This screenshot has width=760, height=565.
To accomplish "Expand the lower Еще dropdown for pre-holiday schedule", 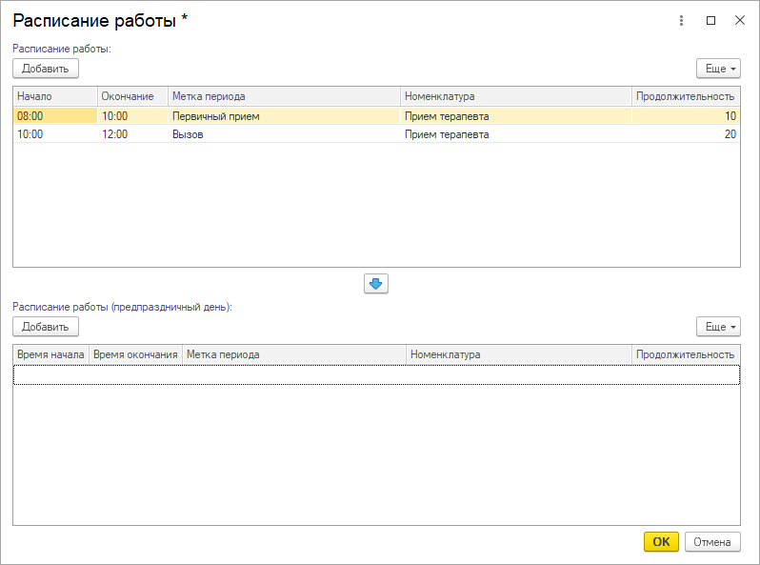I will pos(718,327).
